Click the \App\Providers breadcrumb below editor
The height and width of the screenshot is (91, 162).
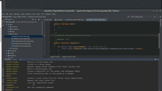pyautogui.click(x=55, y=57)
